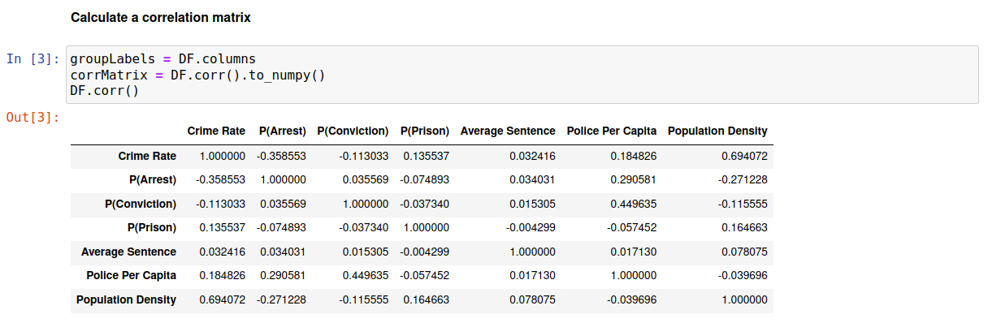Select the Population Density row label
The image size is (988, 323).
click(126, 299)
